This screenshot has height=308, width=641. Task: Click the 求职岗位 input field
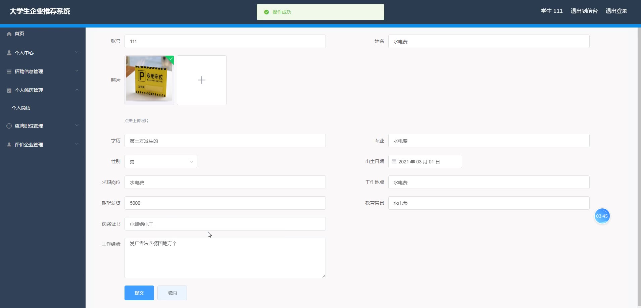pos(225,182)
